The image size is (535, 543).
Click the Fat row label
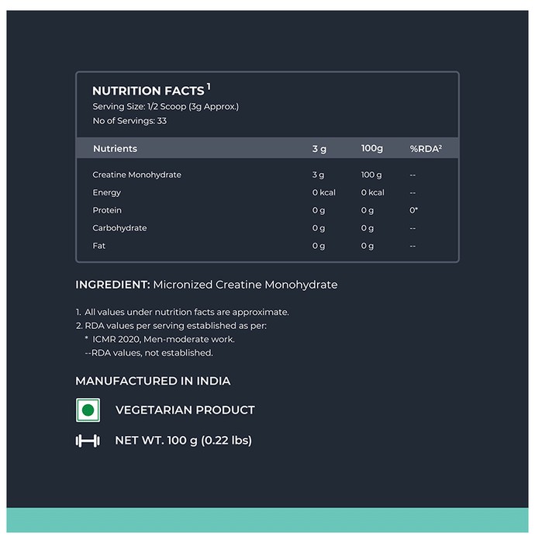click(x=98, y=246)
